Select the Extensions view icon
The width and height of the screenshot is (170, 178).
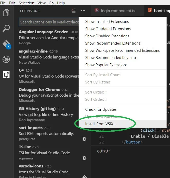6,75
